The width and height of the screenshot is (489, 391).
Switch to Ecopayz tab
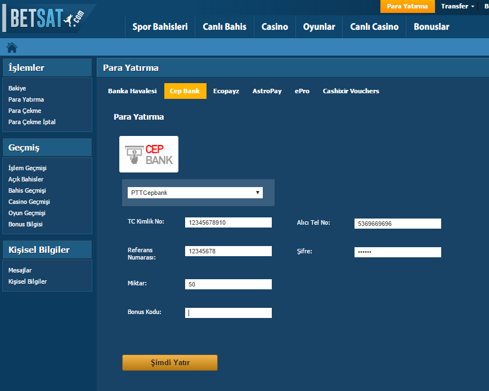tap(226, 91)
